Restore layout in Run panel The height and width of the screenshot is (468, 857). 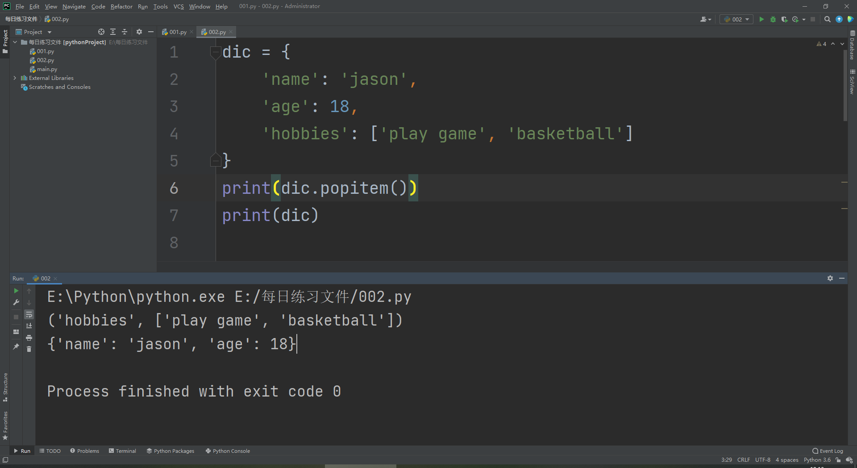[16, 332]
